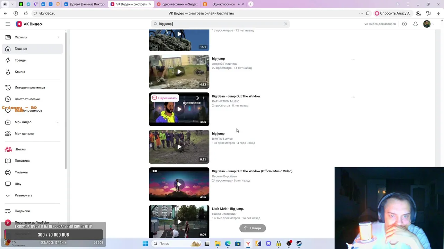The width and height of the screenshot is (444, 249).
Task: Select the Шоу category icon
Action: coord(8,184)
